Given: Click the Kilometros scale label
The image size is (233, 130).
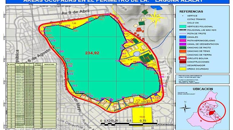Looking at the screenshot, I should pos(166,124).
